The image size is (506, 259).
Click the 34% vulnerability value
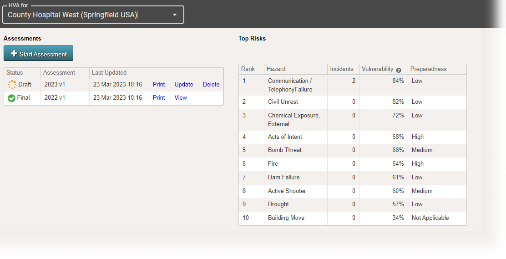398,218
